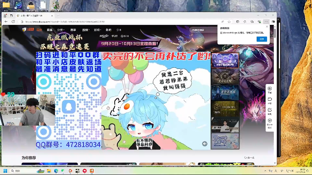Close the Douyu browser tab
Screen dimensions: 312x175
[x=52, y=16]
